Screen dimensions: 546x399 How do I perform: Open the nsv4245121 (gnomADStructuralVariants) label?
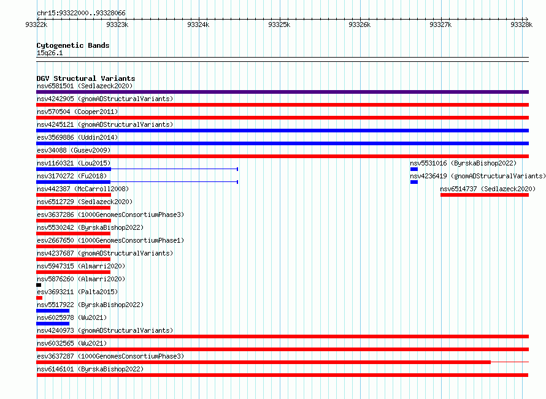coord(105,124)
